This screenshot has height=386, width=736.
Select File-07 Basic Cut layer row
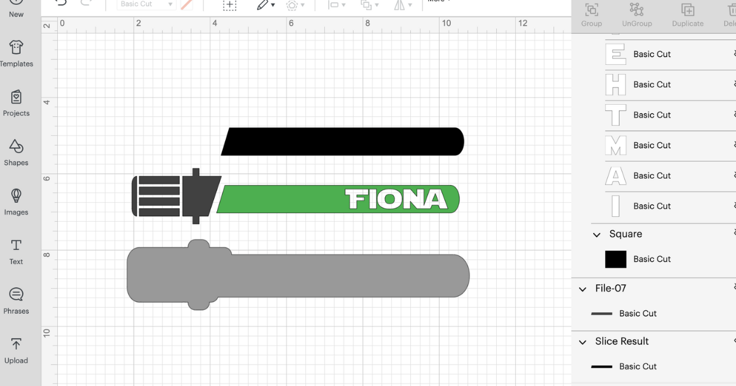point(654,314)
